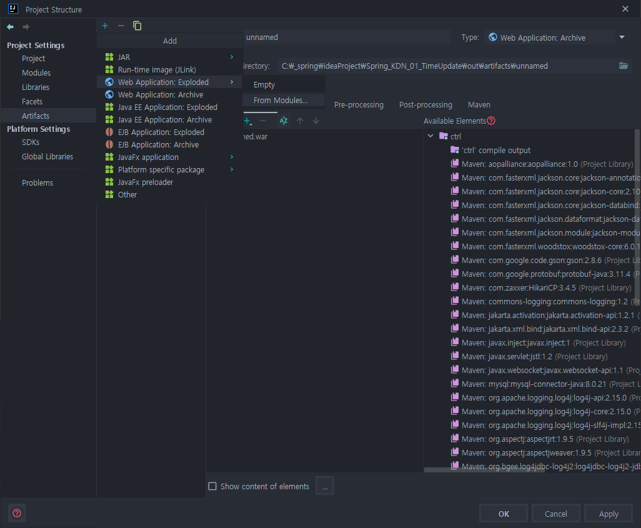Click the output layout add plus icon

tap(247, 121)
